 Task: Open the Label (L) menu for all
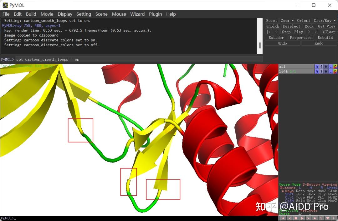click(330, 67)
